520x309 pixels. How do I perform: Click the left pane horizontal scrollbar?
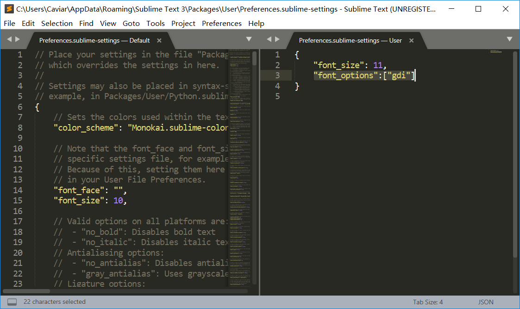point(26,291)
